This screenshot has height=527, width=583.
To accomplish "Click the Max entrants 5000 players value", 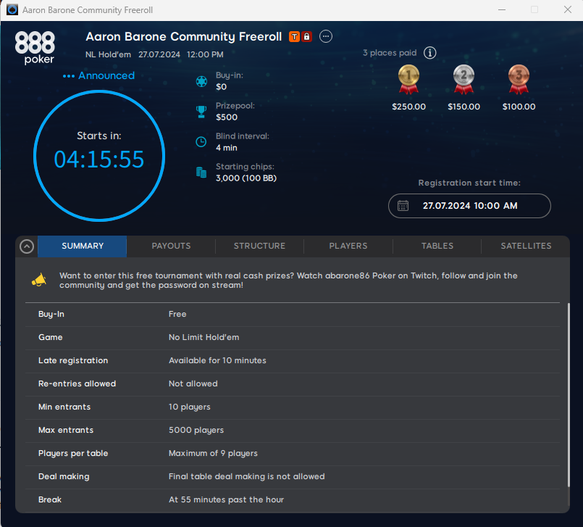I will tap(196, 431).
